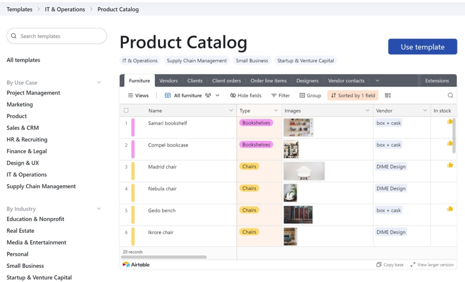Toggle In stock for Samari bookshelf
This screenshot has width=465, height=282.
pos(450,122)
